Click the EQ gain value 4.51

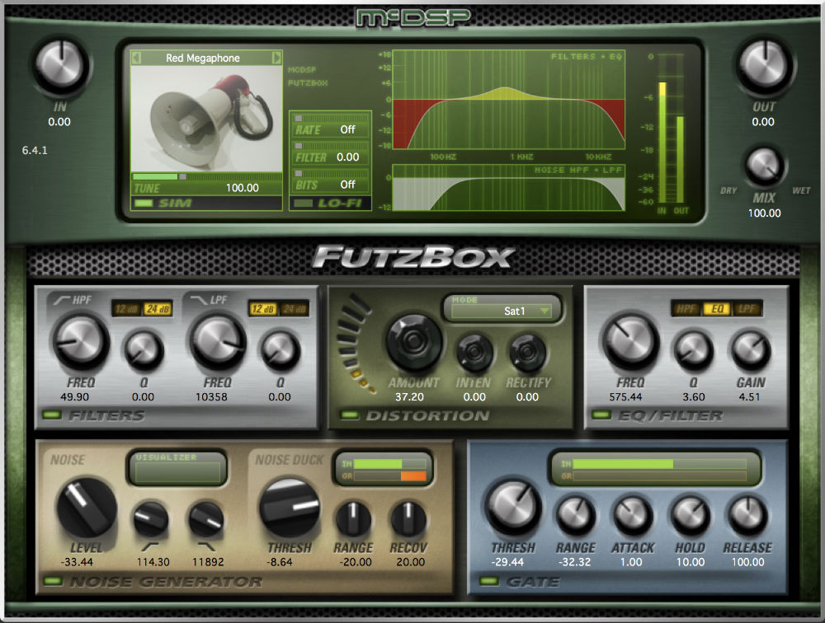[x=749, y=397]
